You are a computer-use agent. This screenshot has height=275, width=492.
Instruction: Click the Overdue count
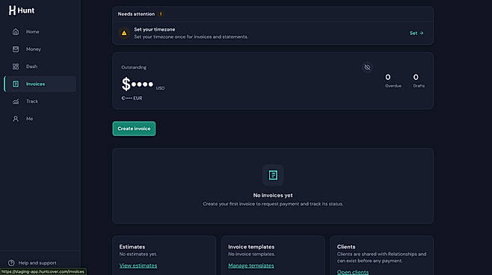pos(388,77)
